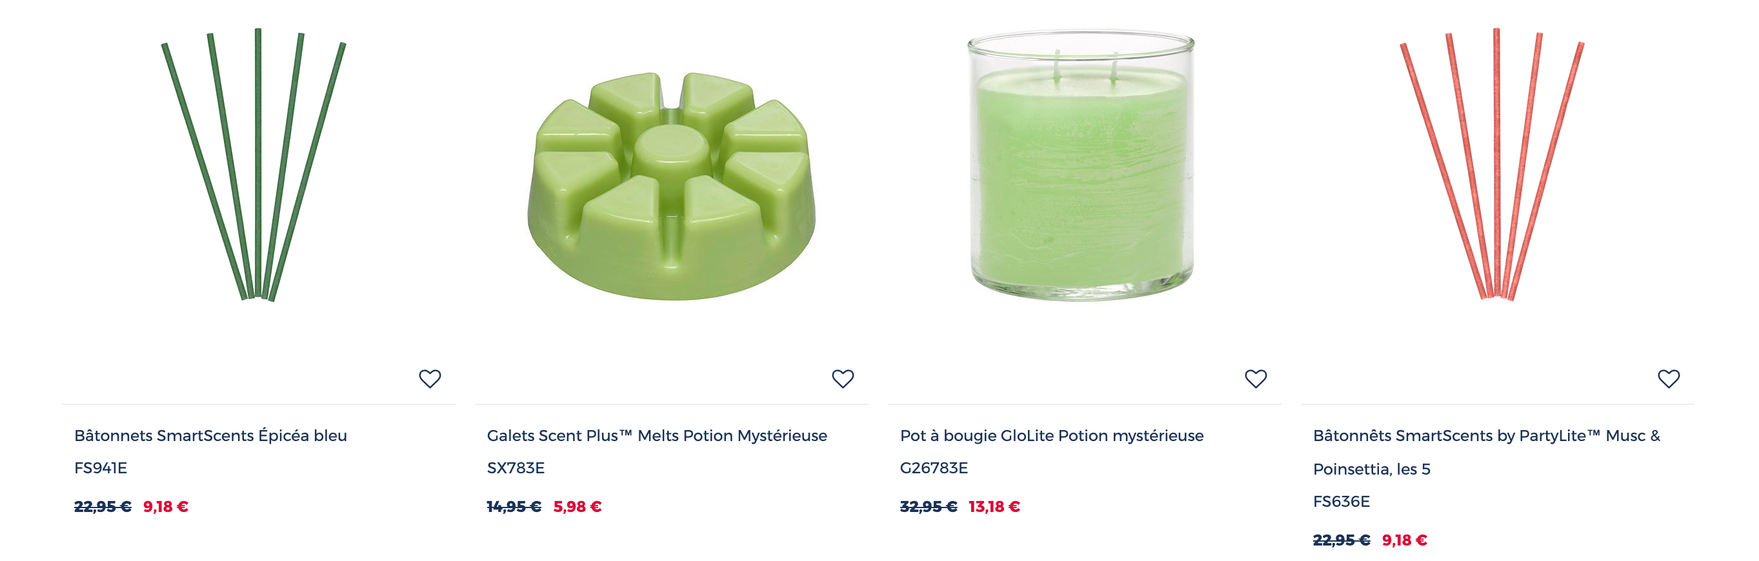Click the struck-through 14,95 € price

(x=514, y=506)
